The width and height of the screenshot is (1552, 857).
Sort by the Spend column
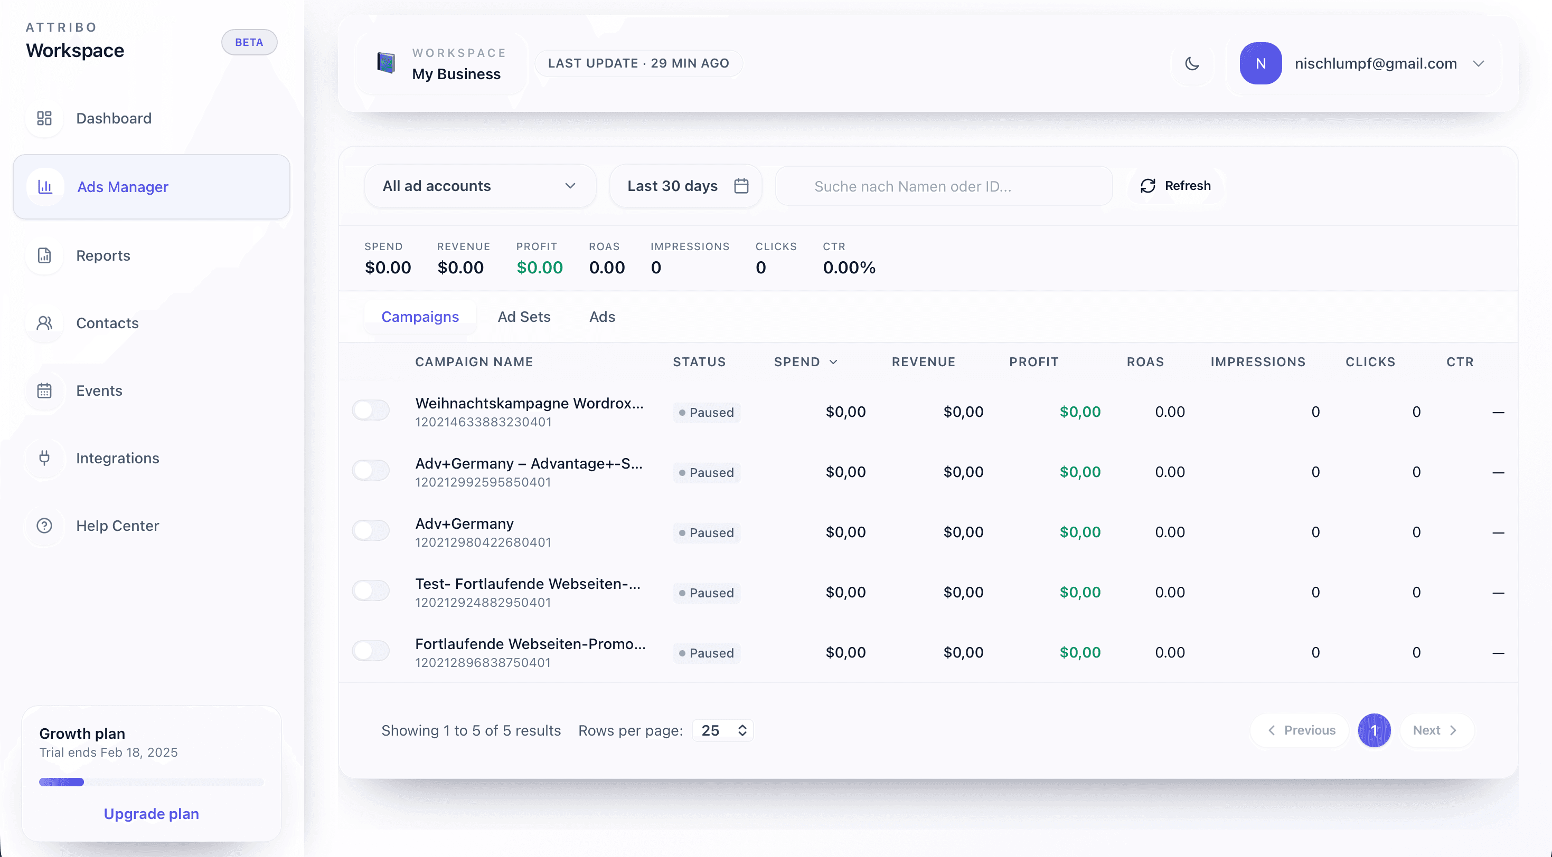tap(805, 361)
